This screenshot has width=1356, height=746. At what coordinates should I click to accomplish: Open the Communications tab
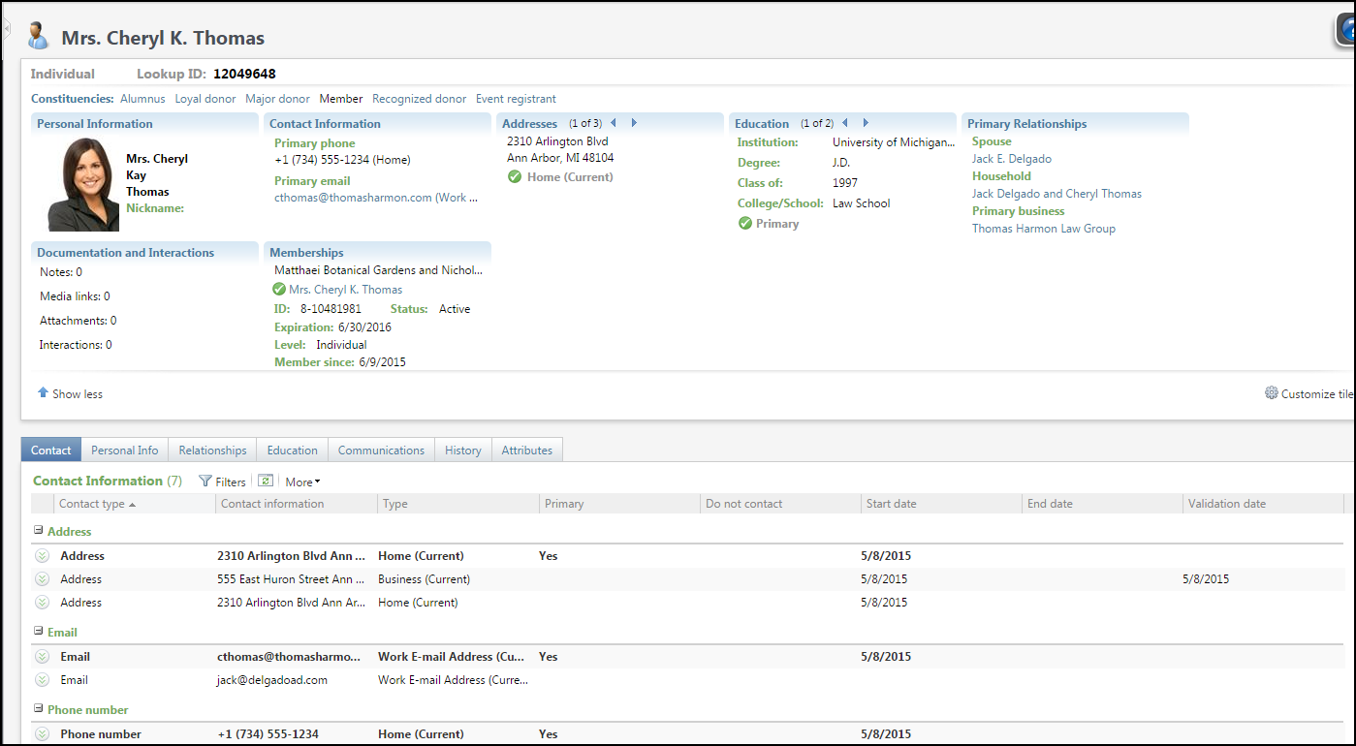[381, 451]
